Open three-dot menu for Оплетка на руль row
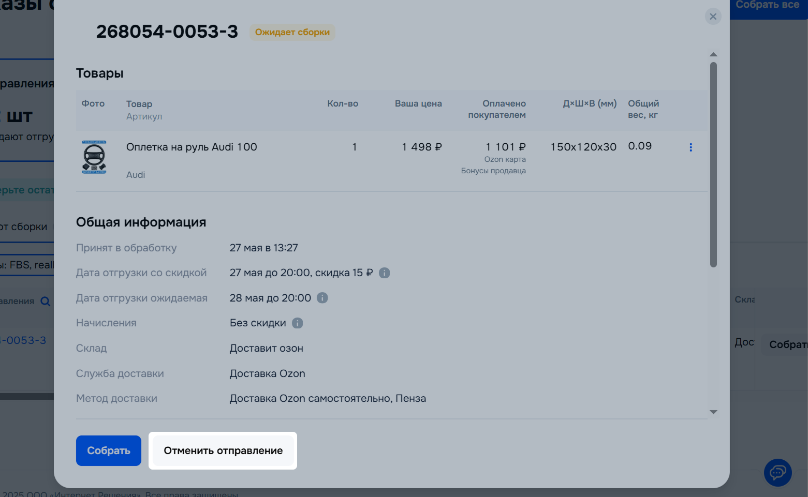The width and height of the screenshot is (808, 497). tap(691, 147)
